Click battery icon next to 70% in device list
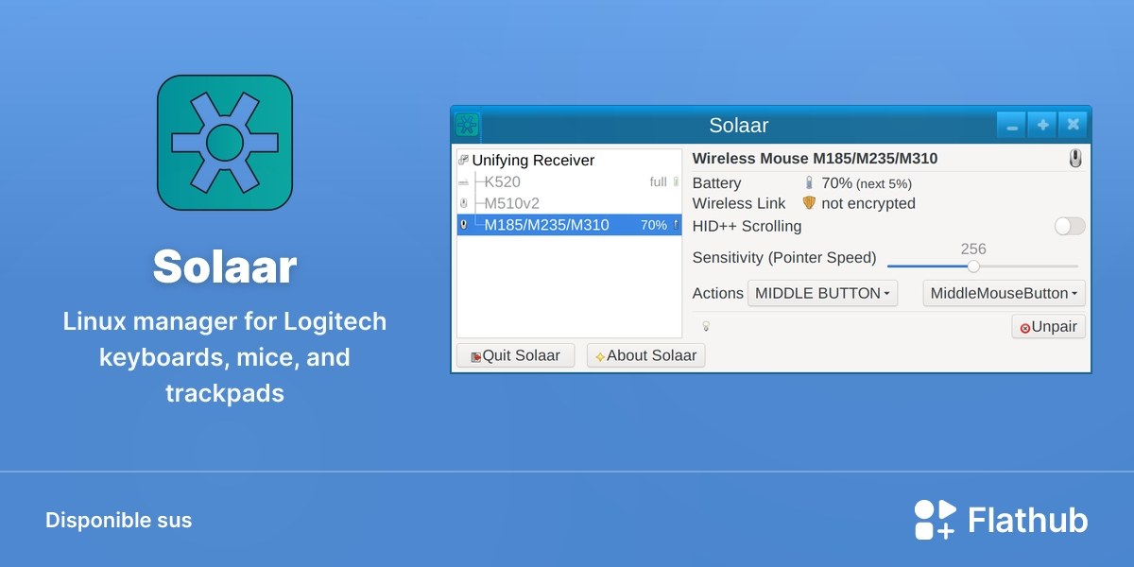1134x567 pixels. click(676, 225)
